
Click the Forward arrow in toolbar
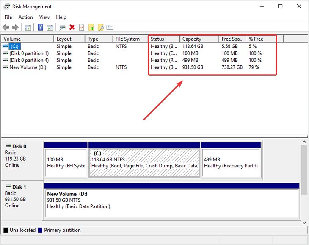click(x=16, y=27)
